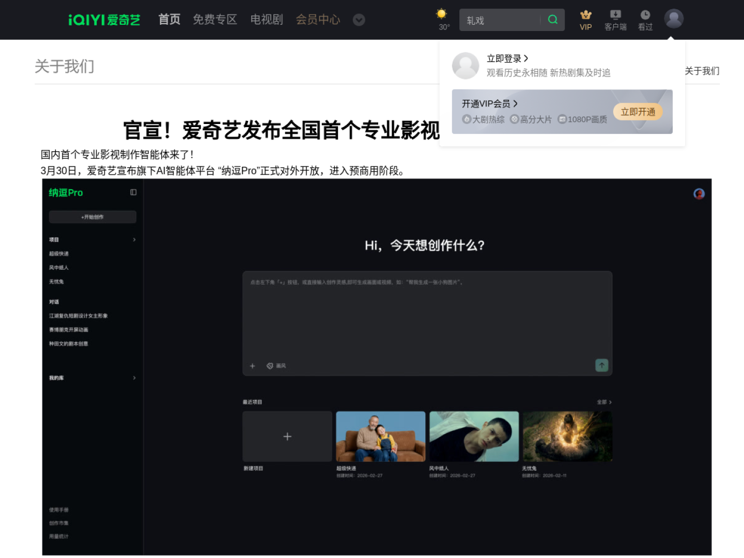Screen dimensions: 744x558
Task: Open 会员中心 page
Action: pos(318,20)
